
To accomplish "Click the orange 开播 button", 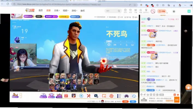I will coord(162,11).
